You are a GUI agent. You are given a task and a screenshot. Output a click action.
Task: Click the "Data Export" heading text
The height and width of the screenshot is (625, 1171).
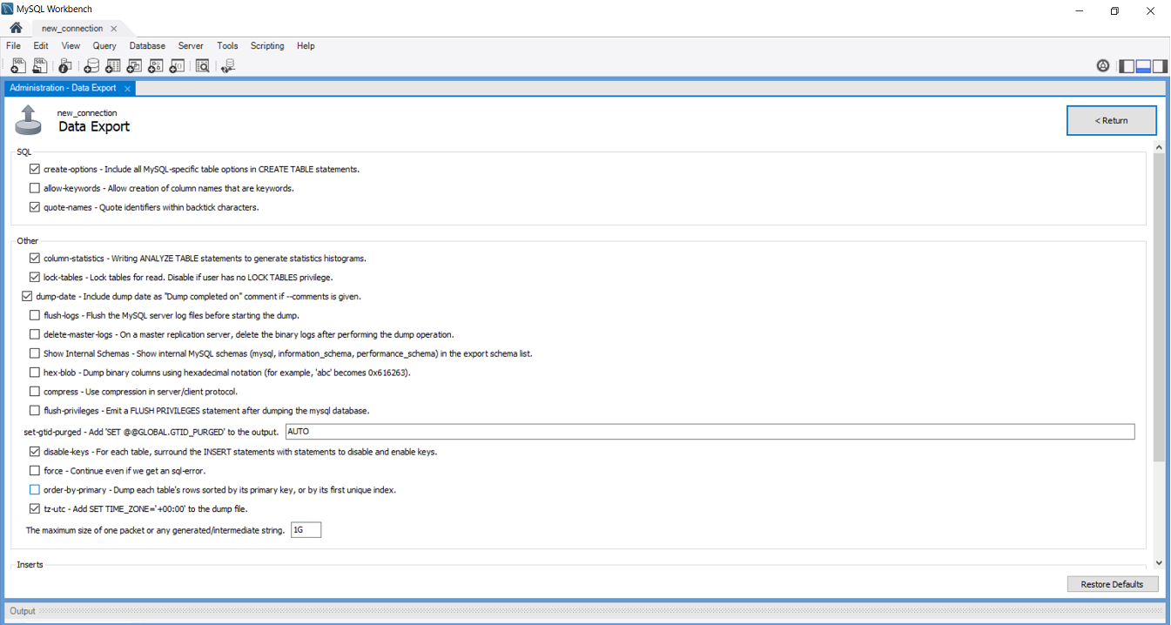pyautogui.click(x=94, y=127)
